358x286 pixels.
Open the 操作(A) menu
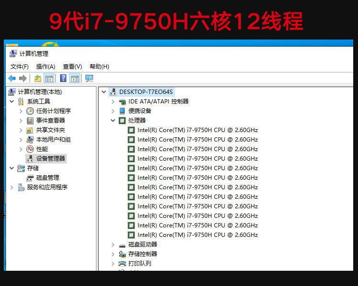[x=46, y=67]
